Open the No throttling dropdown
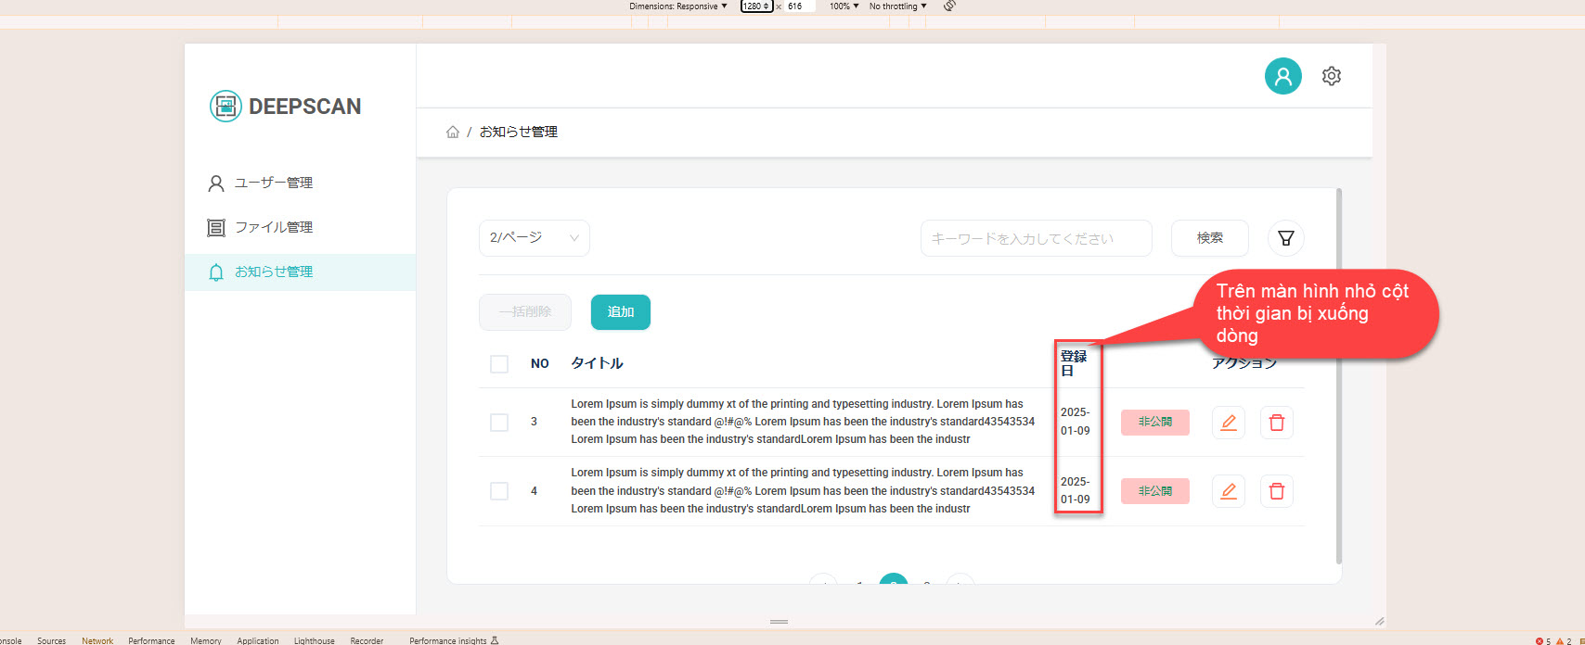The image size is (1585, 645). click(897, 6)
